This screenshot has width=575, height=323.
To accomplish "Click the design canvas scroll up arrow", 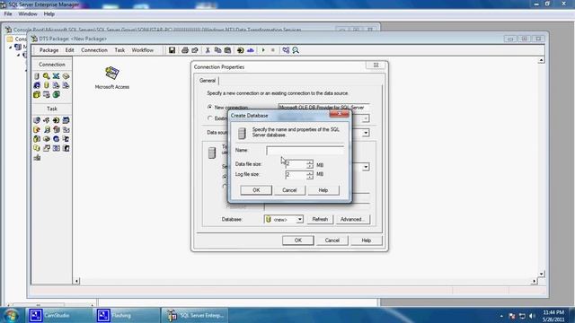I will click(x=541, y=60).
